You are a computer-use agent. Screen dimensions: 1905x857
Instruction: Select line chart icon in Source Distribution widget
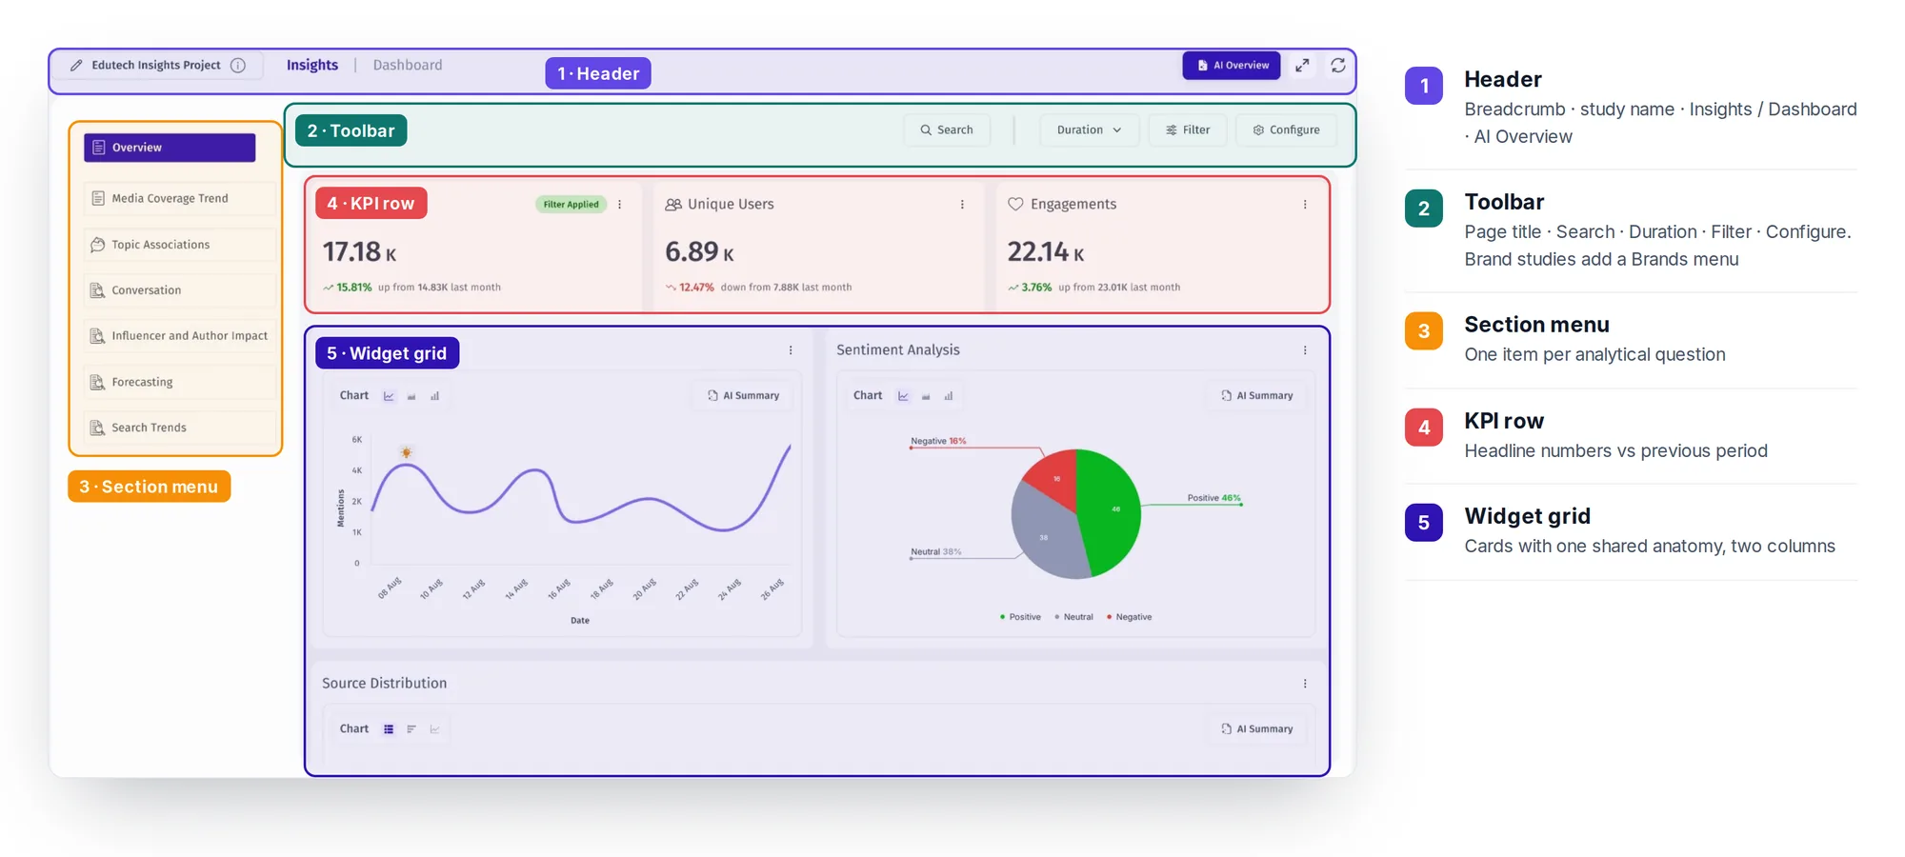pyautogui.click(x=434, y=729)
